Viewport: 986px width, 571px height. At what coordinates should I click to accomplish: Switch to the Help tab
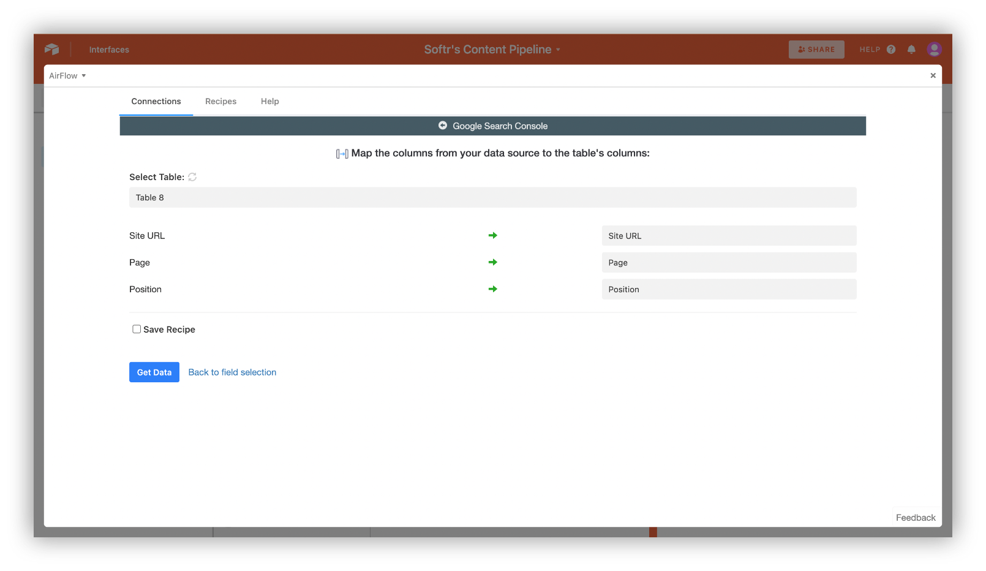tap(269, 102)
